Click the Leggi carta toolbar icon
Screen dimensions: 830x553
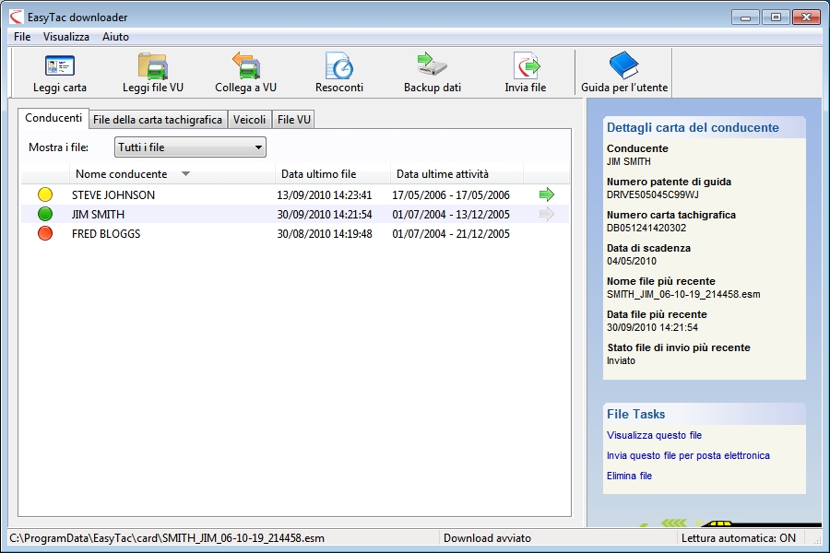[x=60, y=66]
